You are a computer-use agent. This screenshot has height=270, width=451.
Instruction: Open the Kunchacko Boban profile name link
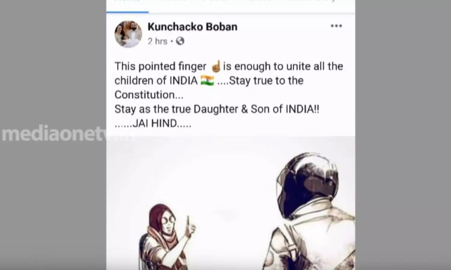[x=192, y=27]
